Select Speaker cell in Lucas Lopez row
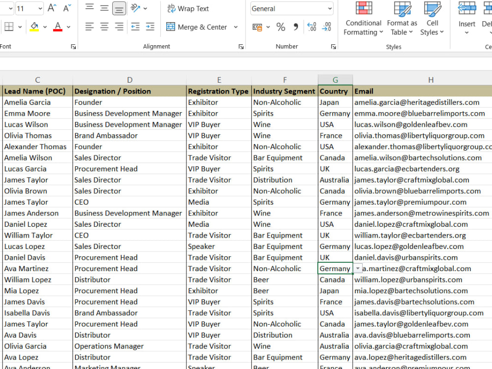 tap(219, 246)
